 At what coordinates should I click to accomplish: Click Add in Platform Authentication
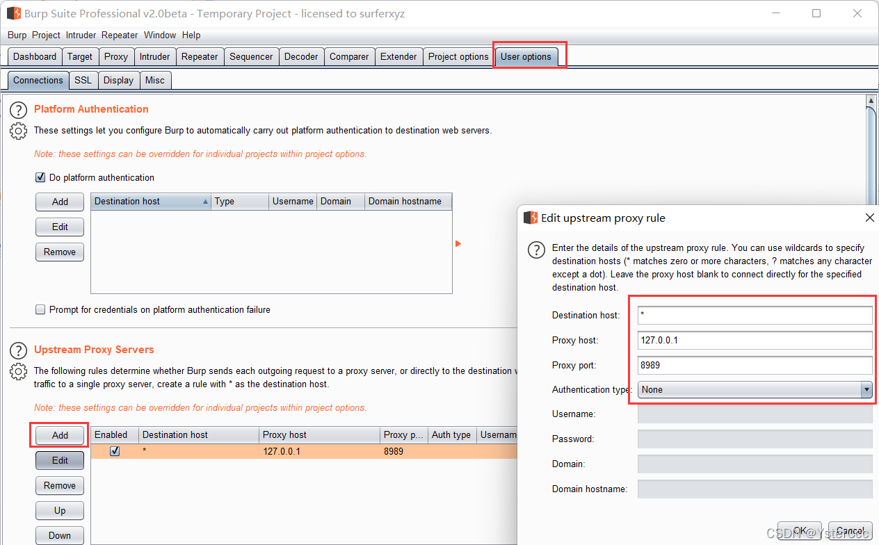pyautogui.click(x=60, y=202)
